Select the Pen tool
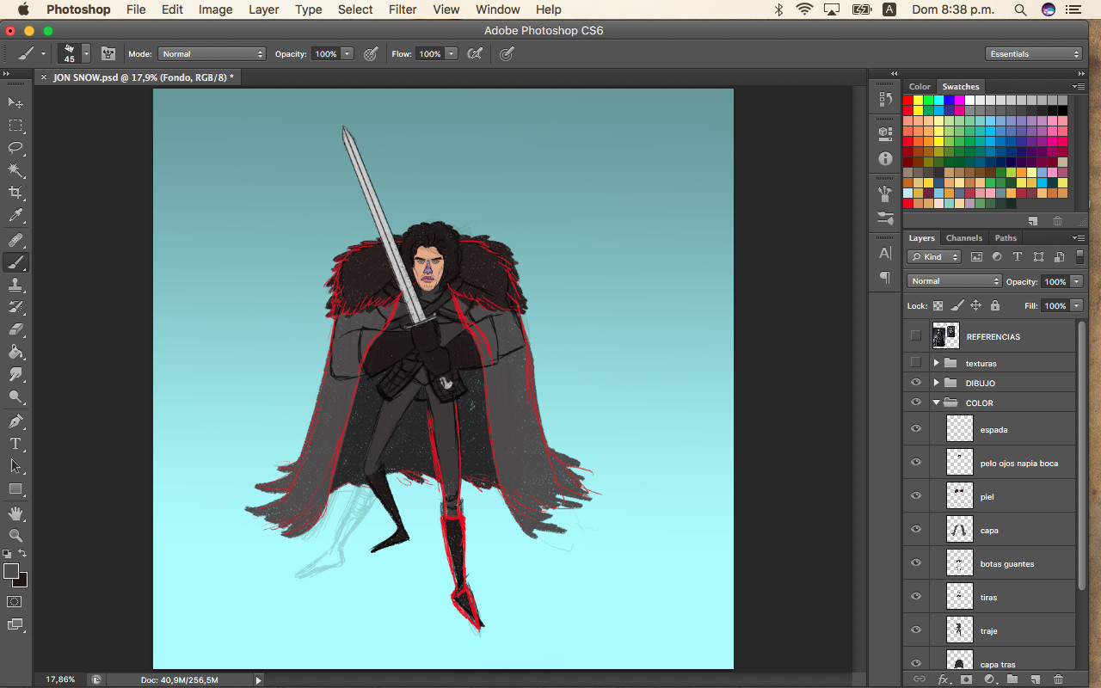This screenshot has width=1101, height=688. coord(15,421)
